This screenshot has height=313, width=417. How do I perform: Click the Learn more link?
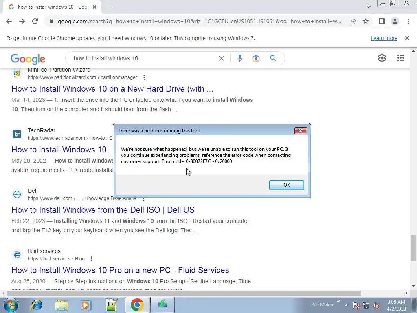[384, 38]
